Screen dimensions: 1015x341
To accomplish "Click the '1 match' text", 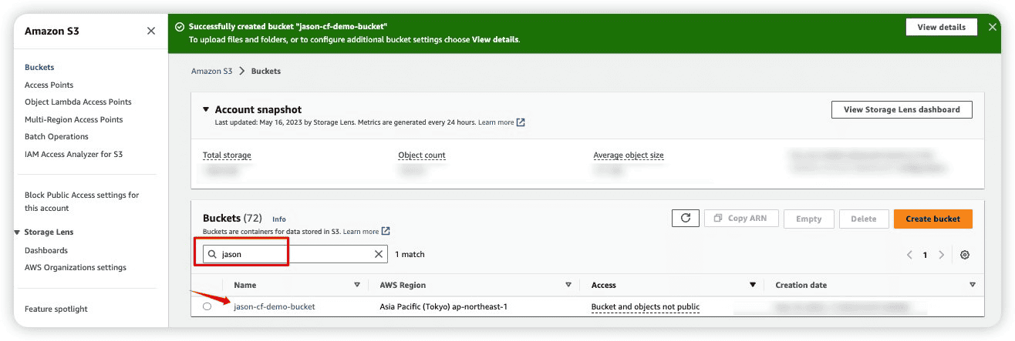I will coord(410,254).
